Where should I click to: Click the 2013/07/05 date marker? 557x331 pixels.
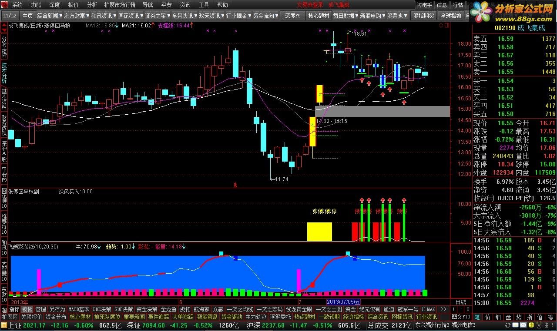click(x=343, y=302)
